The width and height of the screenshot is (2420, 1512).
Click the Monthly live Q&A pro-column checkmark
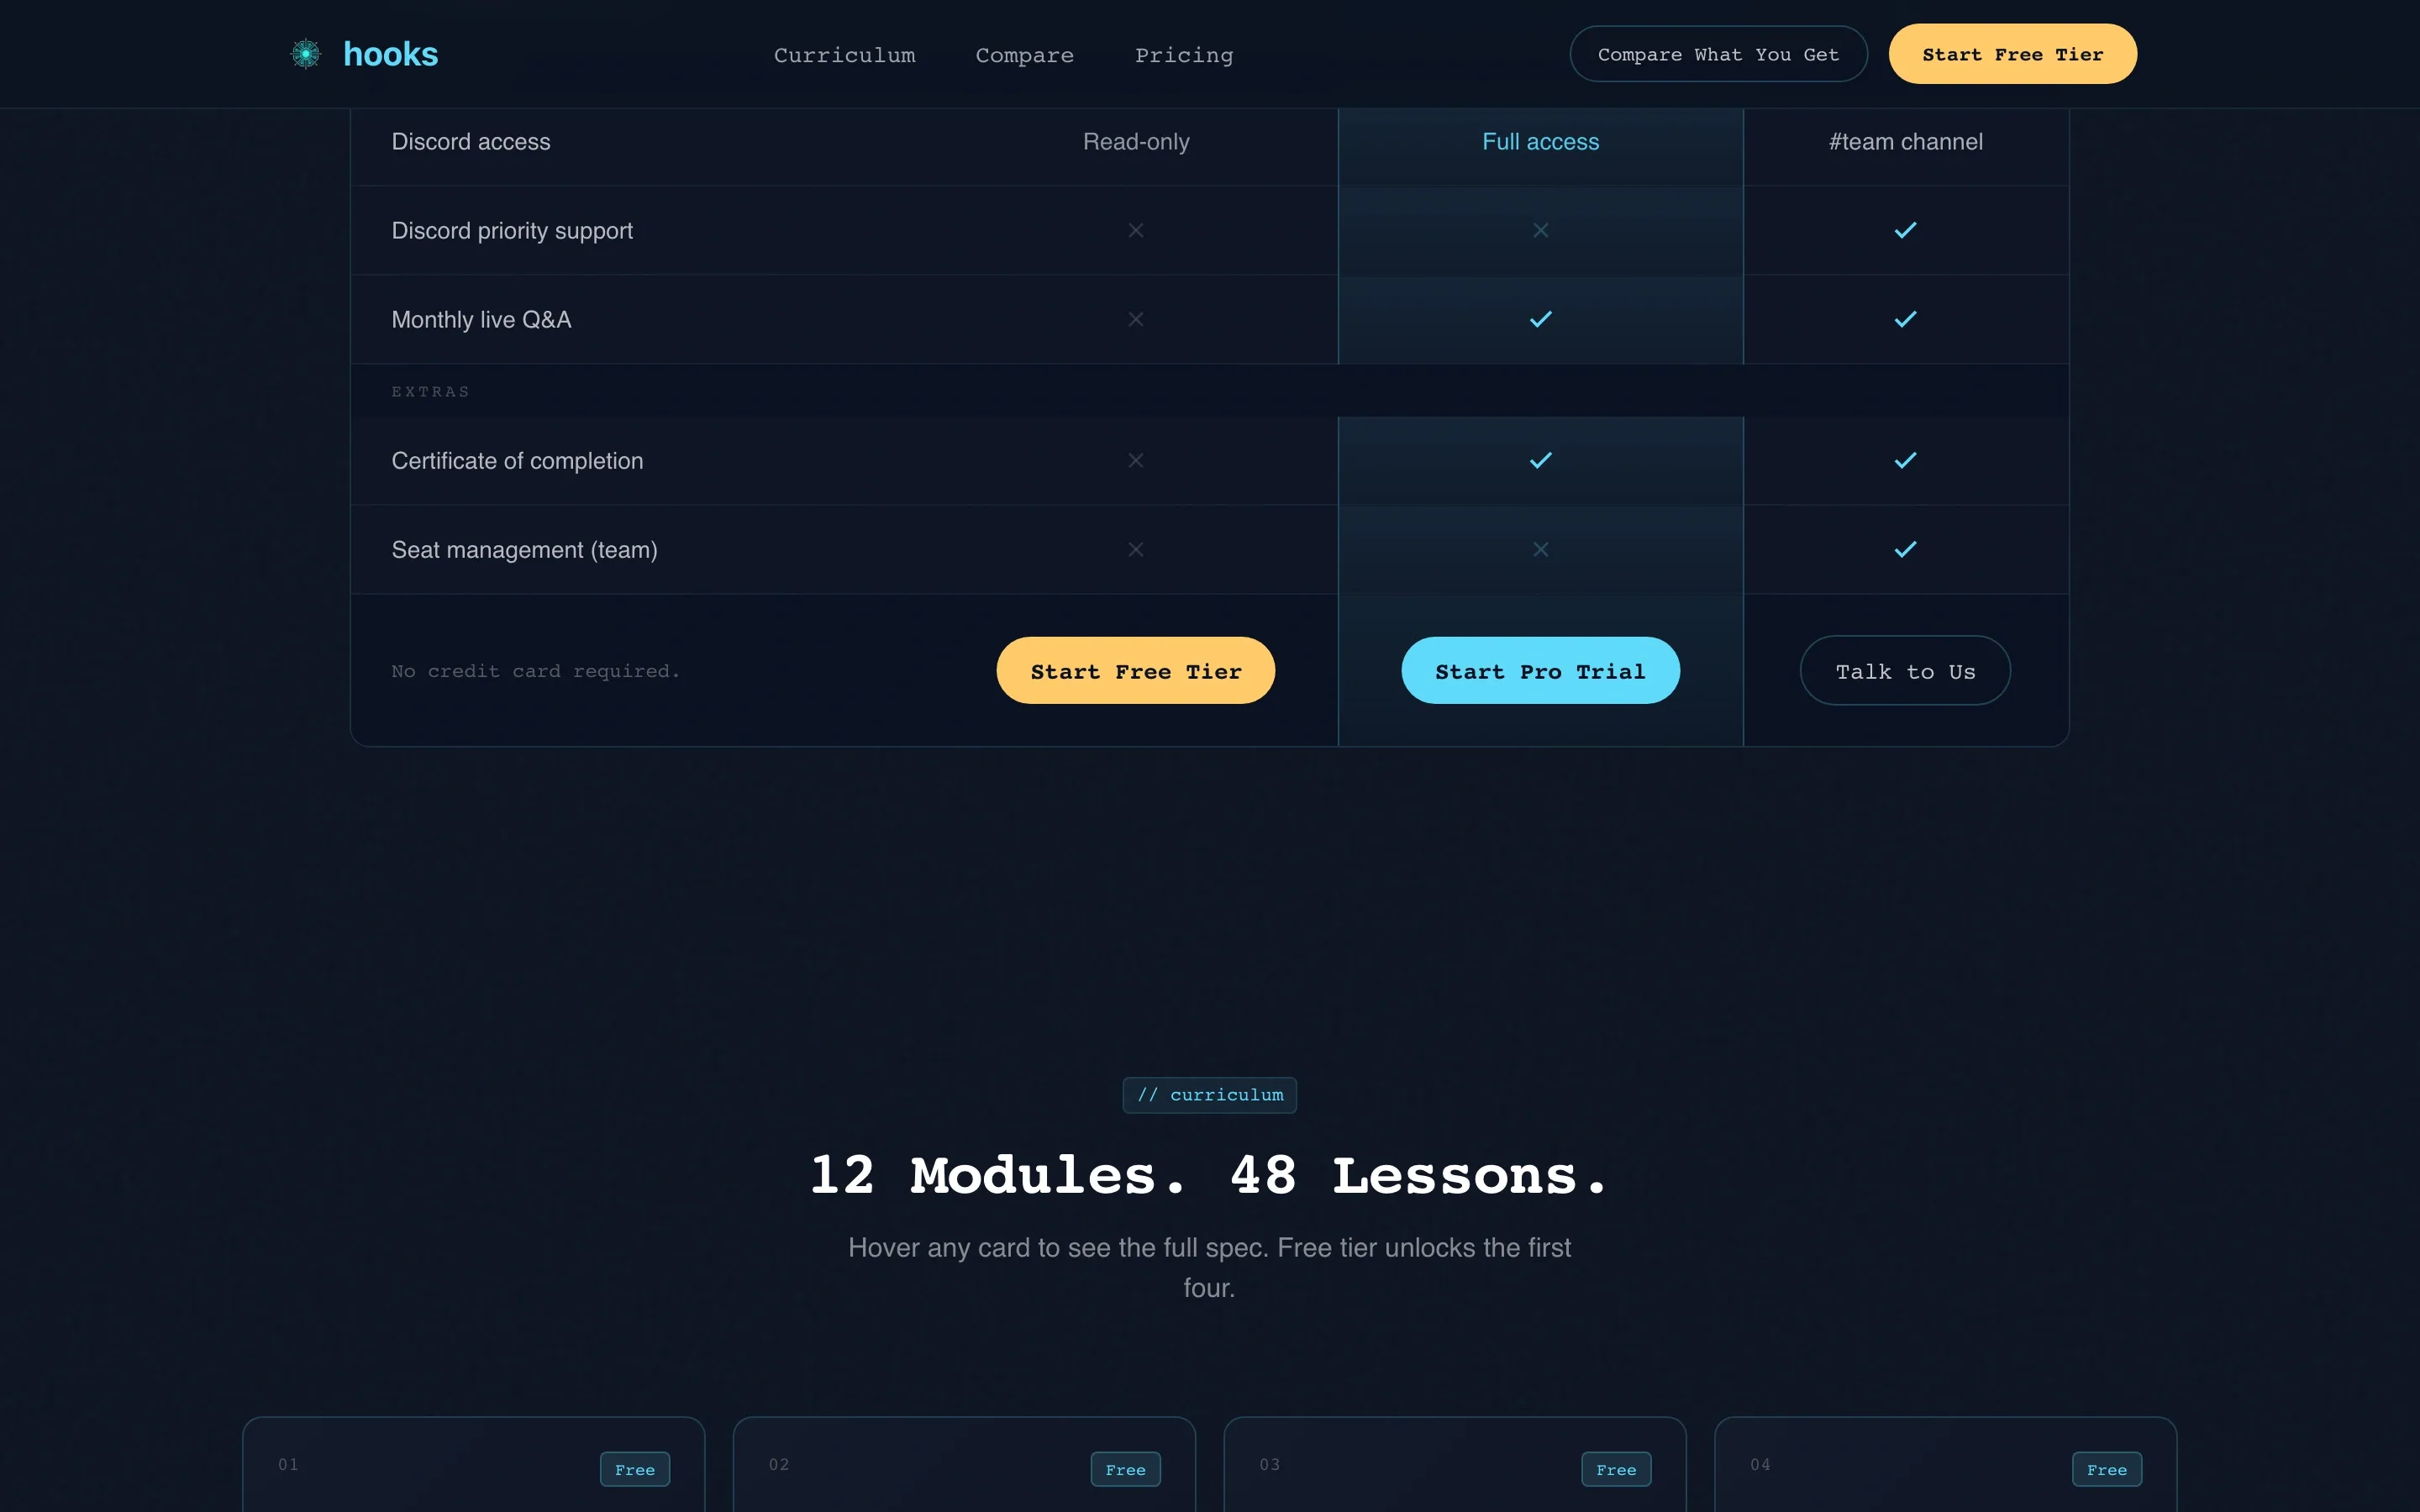click(x=1541, y=319)
